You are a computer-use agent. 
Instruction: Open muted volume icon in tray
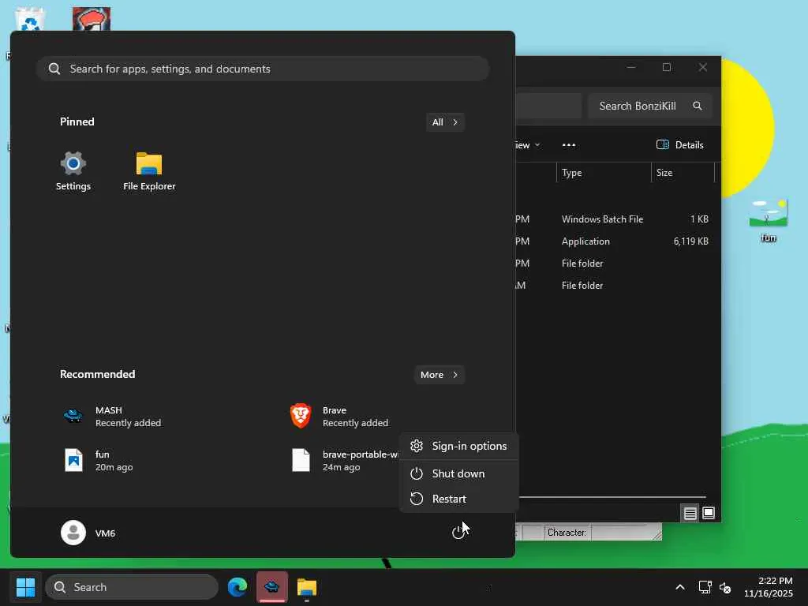click(725, 587)
